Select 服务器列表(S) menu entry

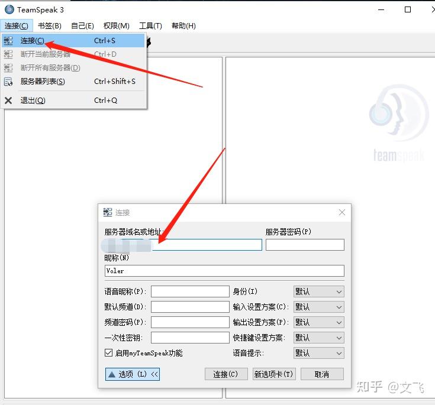[x=73, y=82]
